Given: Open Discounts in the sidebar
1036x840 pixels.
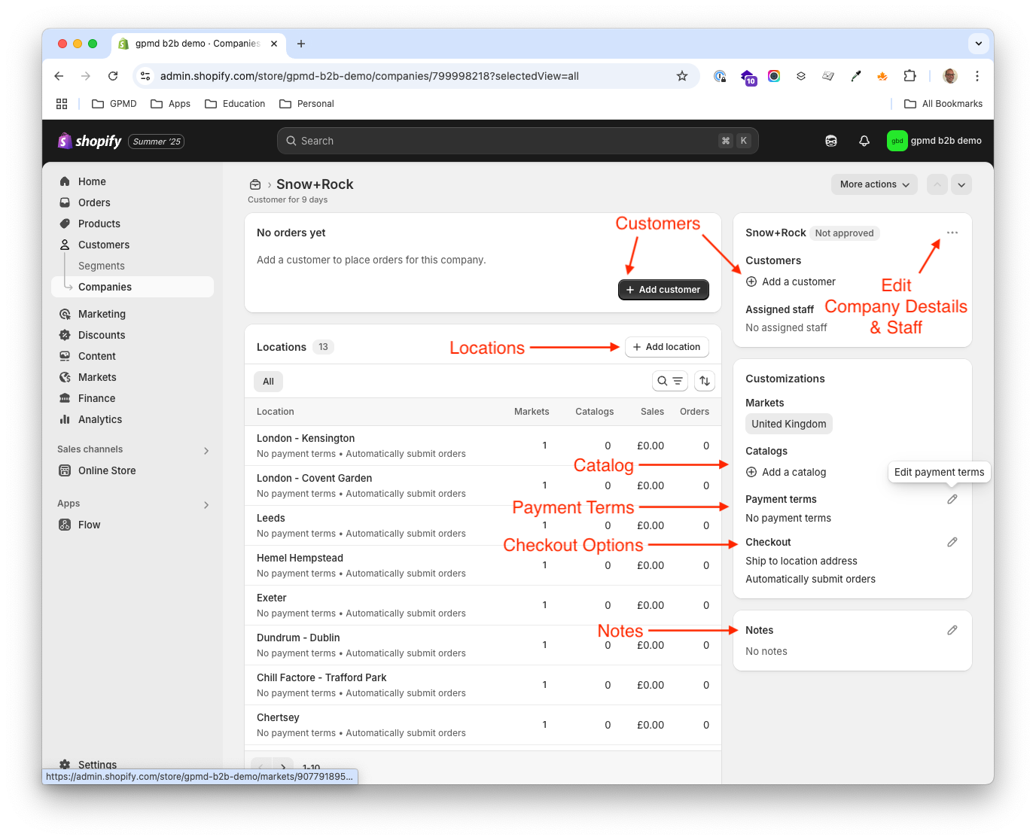Looking at the screenshot, I should click(x=133, y=335).
